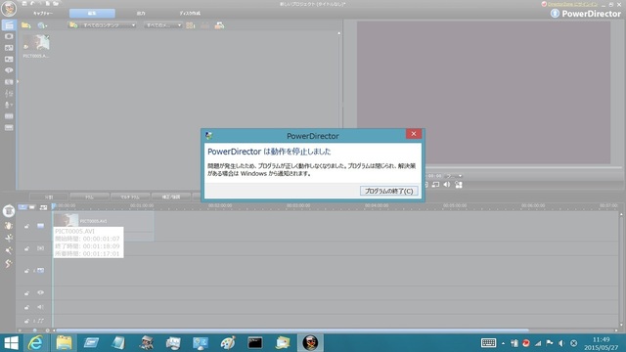Click the bottom Magic tool icon
The image size is (626, 352).
[x=9, y=263]
